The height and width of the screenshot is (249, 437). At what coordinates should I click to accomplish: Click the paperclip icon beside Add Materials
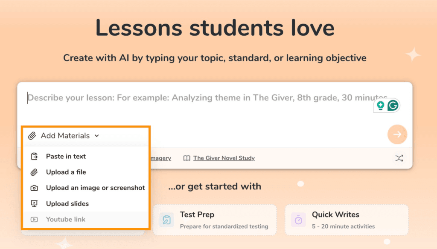point(32,136)
